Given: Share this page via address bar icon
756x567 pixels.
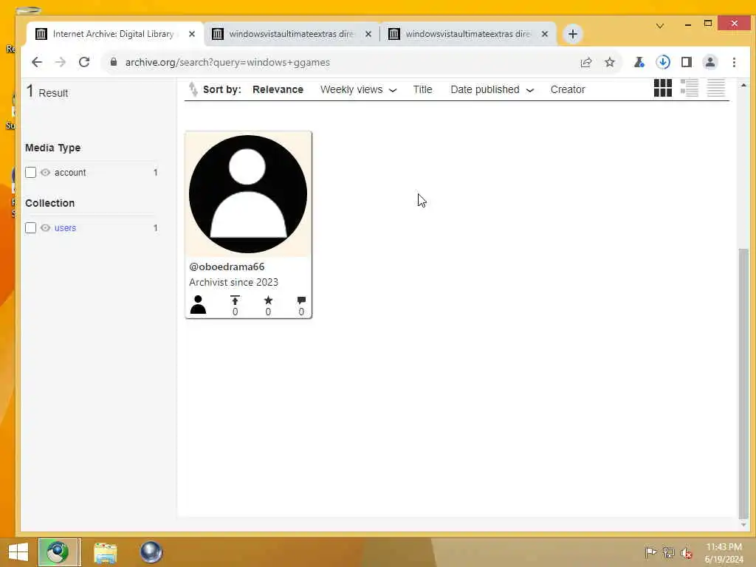Looking at the screenshot, I should point(585,62).
